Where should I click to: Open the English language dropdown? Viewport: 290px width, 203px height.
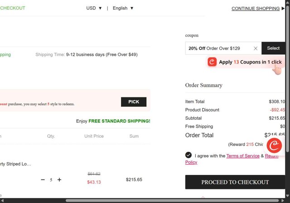(x=123, y=8)
